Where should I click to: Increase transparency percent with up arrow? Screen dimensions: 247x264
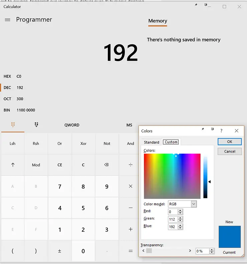(212, 250)
